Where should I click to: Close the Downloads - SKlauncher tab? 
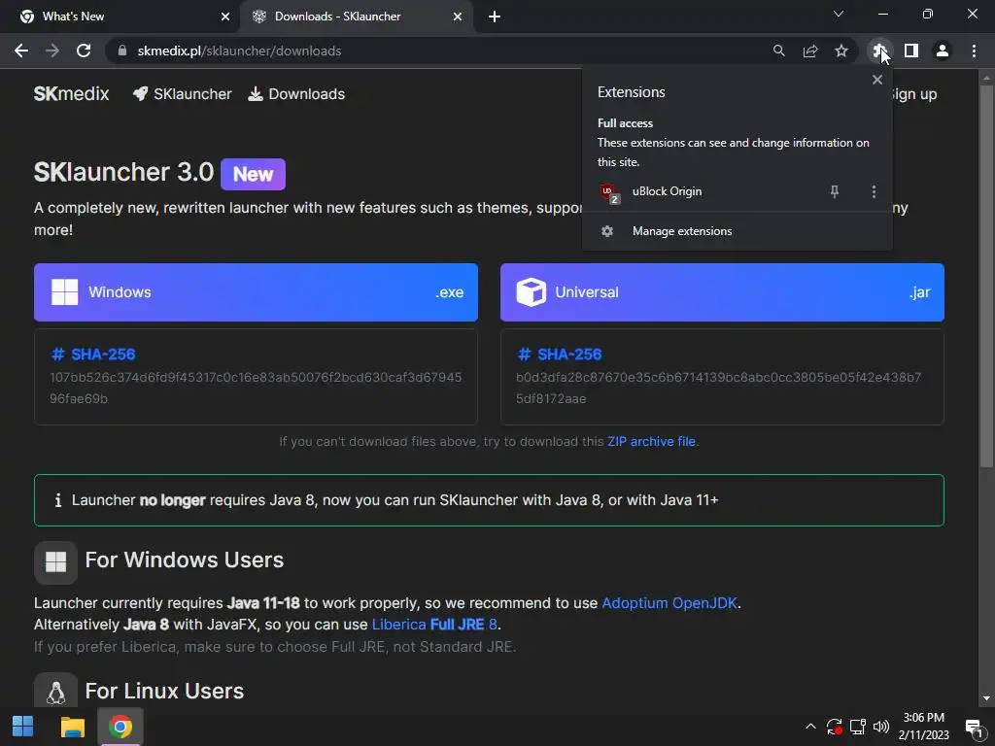[458, 17]
